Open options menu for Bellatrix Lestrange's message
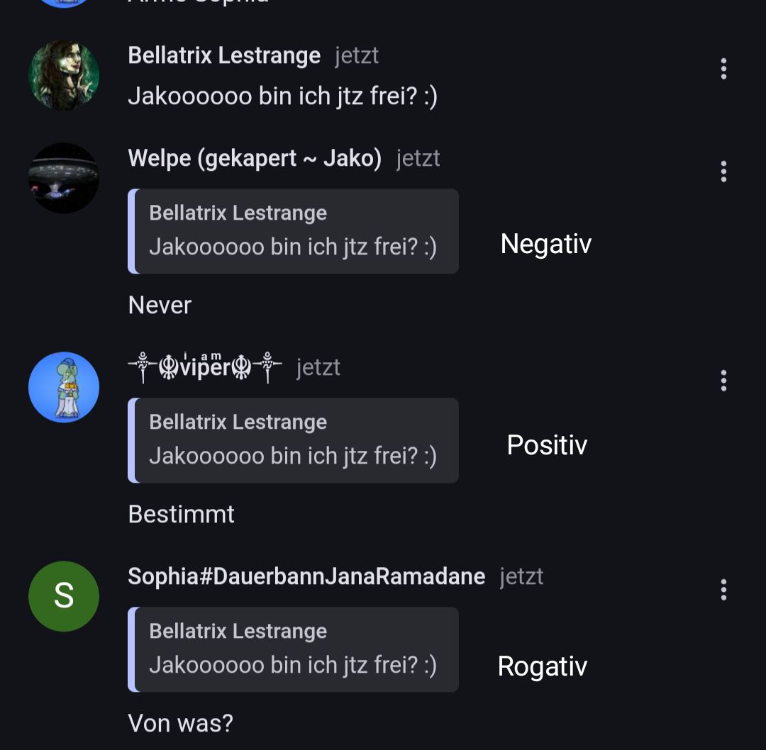This screenshot has width=766, height=750. pos(723,69)
